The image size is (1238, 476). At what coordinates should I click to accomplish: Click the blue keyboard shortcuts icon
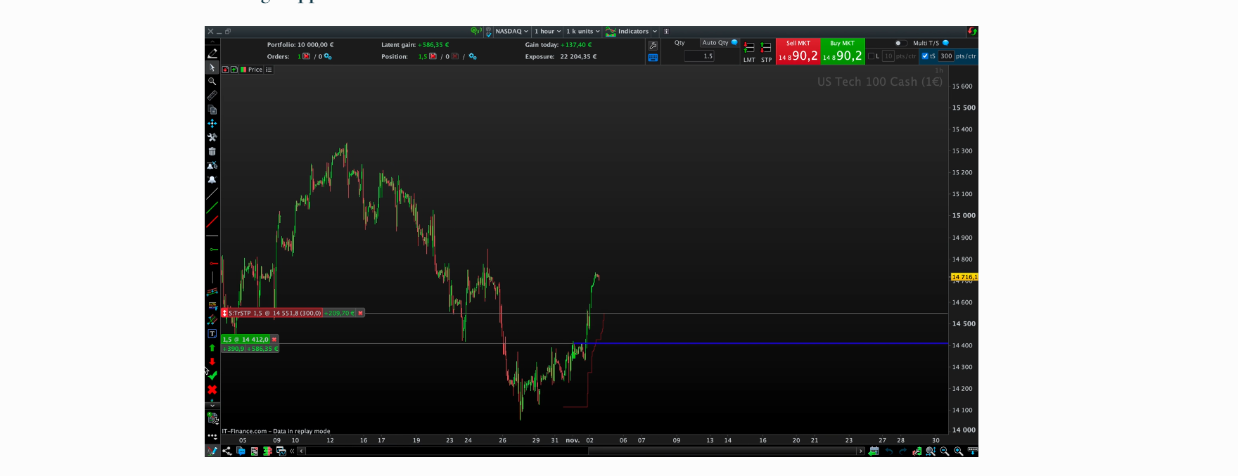653,58
